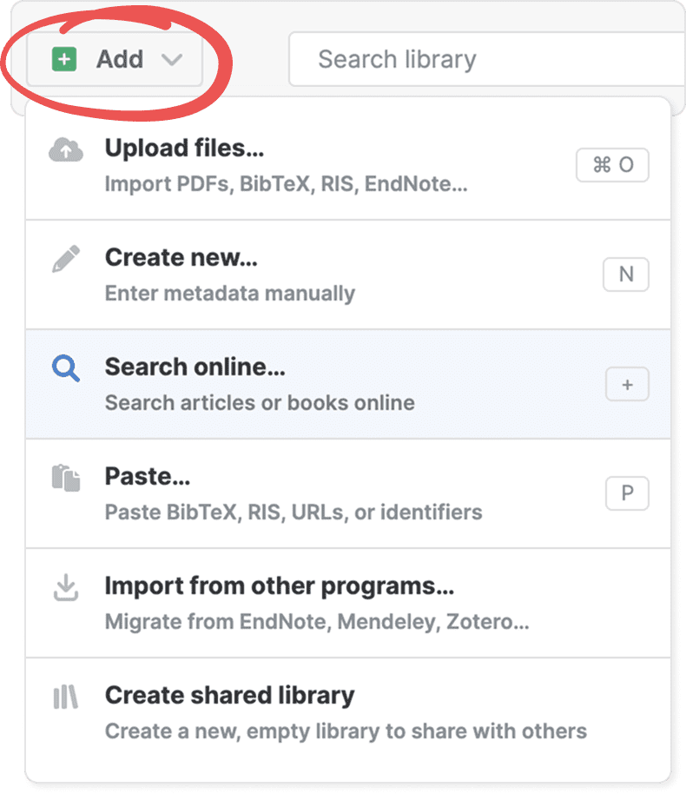The height and width of the screenshot is (794, 686).
Task: Click the ⌘O shortcut badge
Action: tap(612, 165)
